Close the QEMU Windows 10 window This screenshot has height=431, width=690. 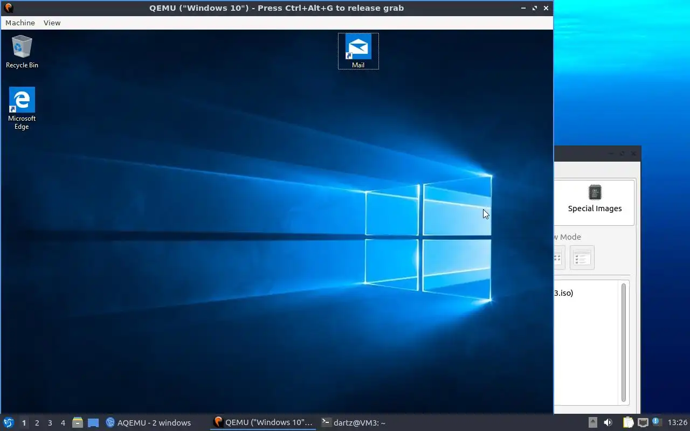546,8
